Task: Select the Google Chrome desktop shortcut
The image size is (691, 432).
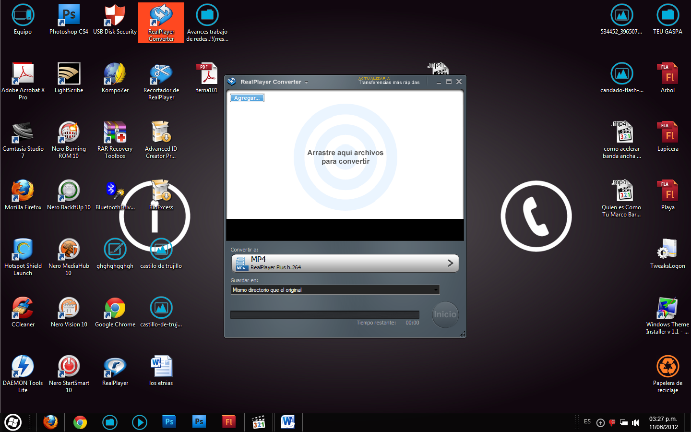Action: pos(115,312)
